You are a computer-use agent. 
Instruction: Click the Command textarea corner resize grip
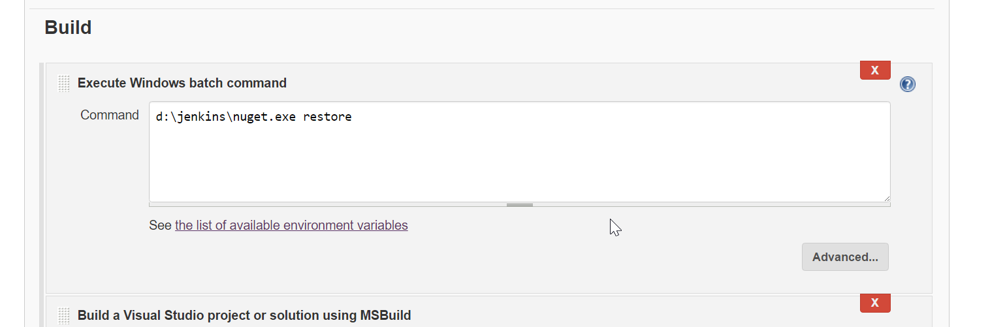tap(887, 198)
